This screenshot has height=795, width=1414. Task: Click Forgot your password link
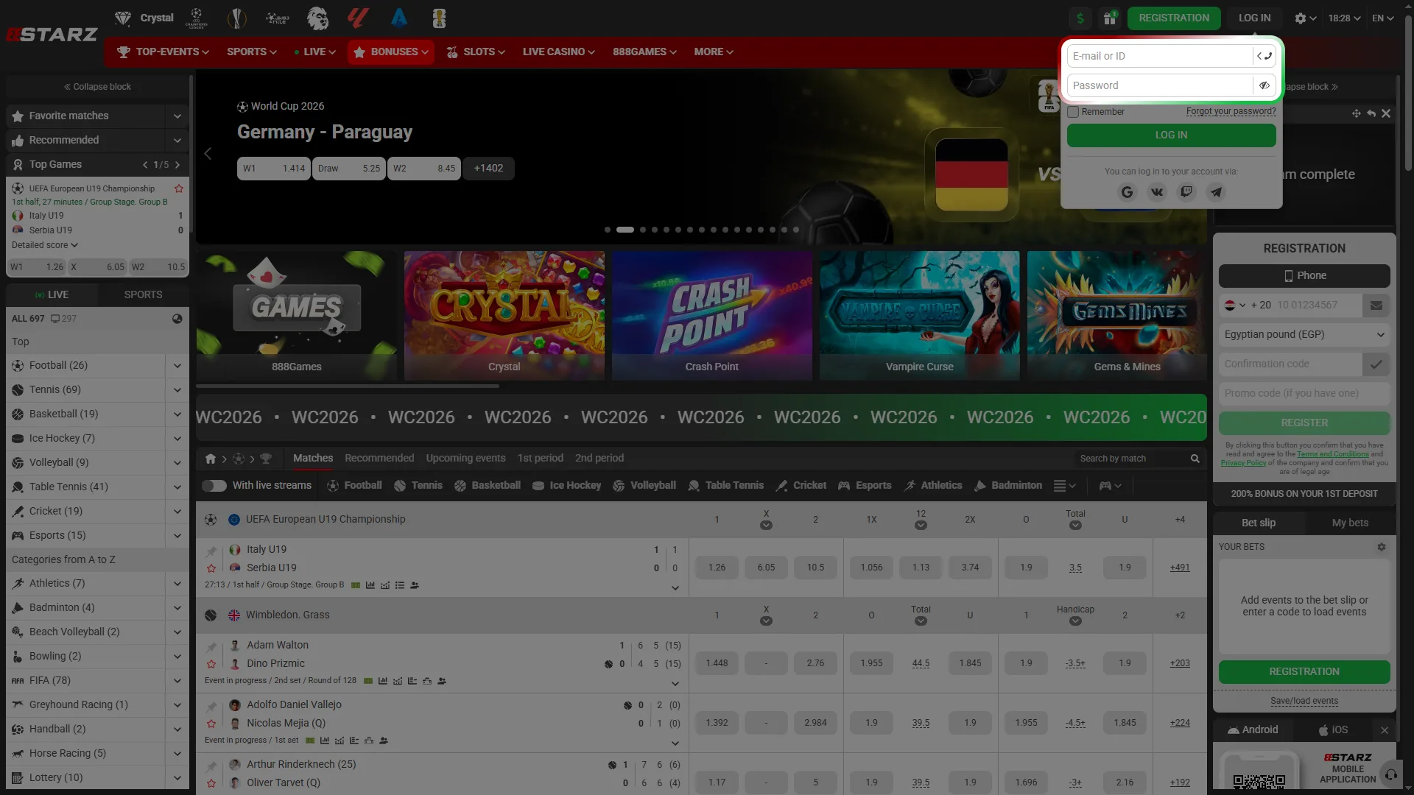click(x=1231, y=111)
